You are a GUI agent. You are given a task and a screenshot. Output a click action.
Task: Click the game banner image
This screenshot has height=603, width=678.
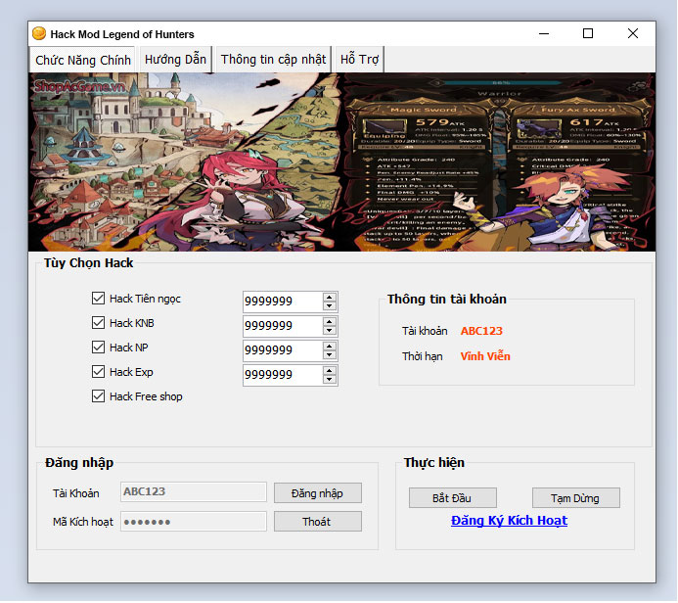click(x=341, y=162)
